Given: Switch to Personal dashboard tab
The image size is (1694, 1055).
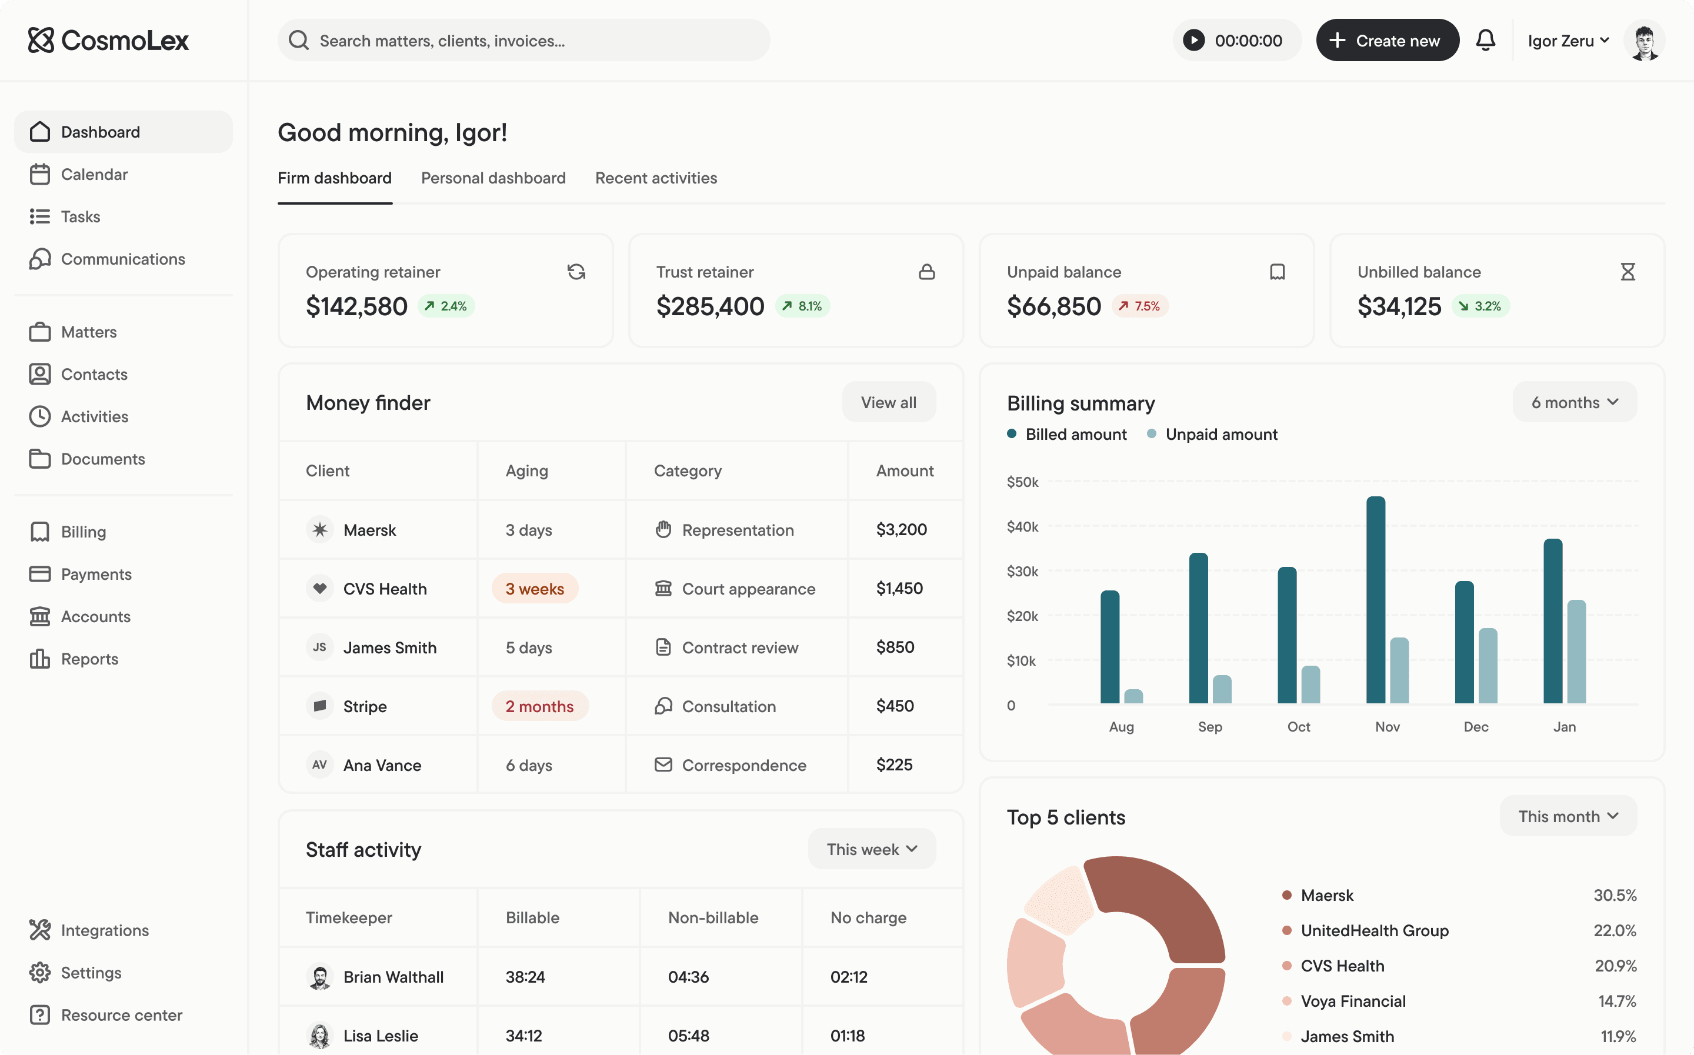Looking at the screenshot, I should [493, 178].
